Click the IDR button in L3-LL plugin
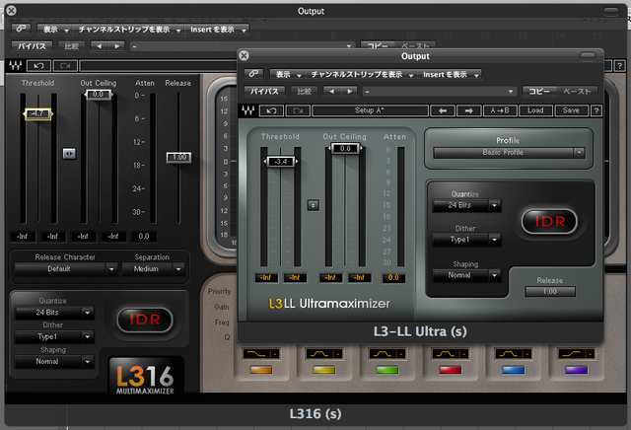631x430 pixels. point(549,221)
